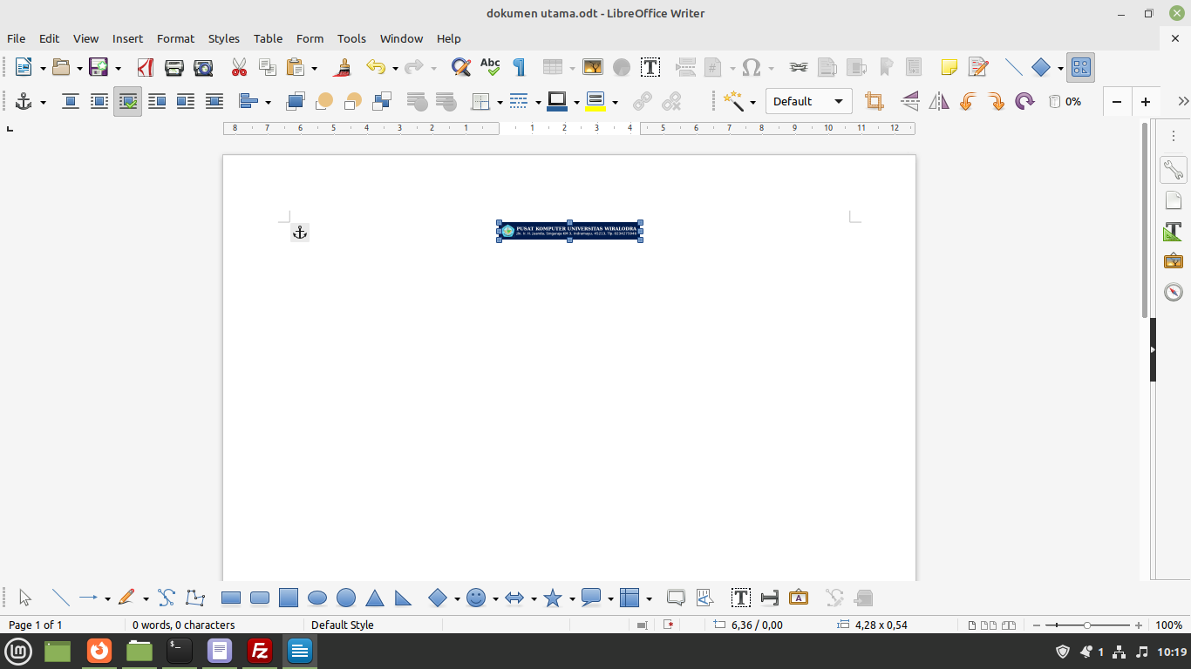Viewport: 1191px width, 669px height.
Task: Open the anchor type dropdown arrow
Action: click(43, 103)
